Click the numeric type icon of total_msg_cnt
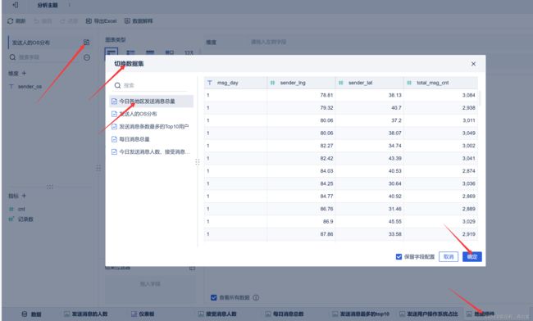The width and height of the screenshot is (533, 321). click(409, 83)
